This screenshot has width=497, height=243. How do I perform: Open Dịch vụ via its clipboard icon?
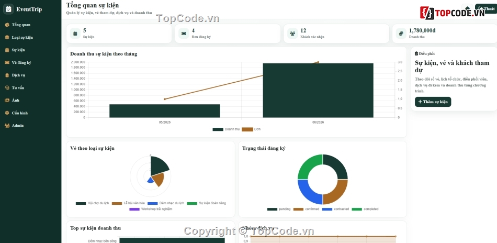(x=7, y=75)
